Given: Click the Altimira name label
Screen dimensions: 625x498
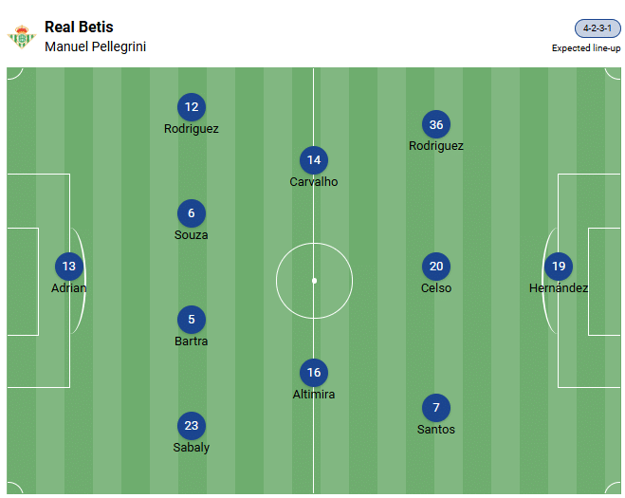Looking at the screenshot, I should [x=314, y=394].
